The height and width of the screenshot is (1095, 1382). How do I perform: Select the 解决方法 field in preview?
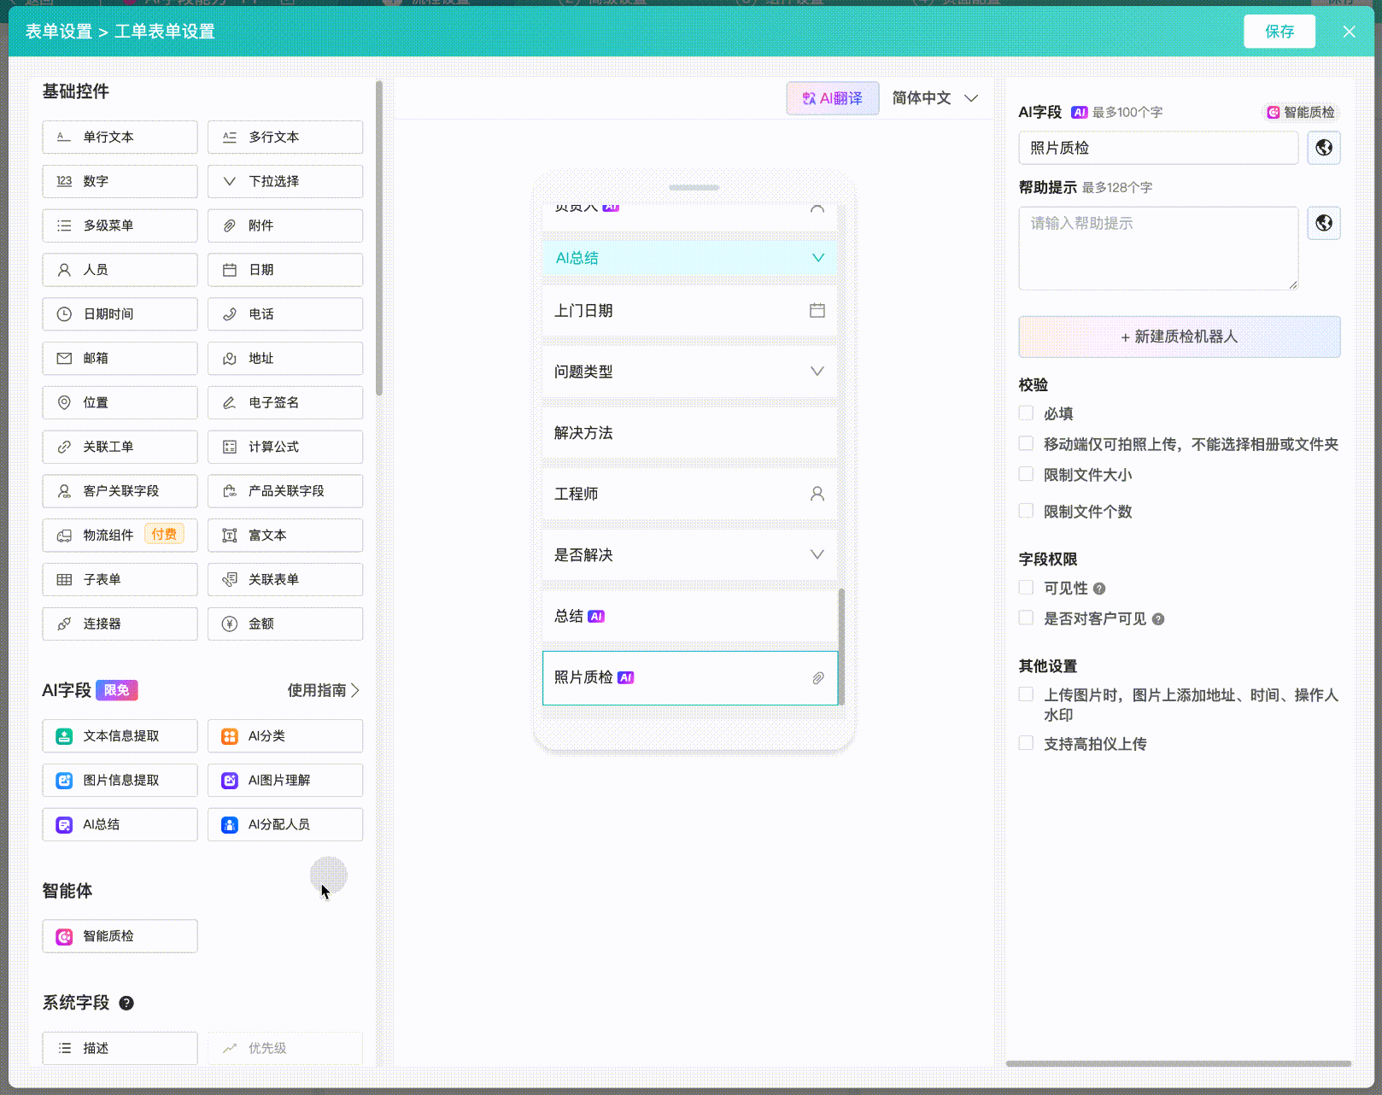(690, 433)
